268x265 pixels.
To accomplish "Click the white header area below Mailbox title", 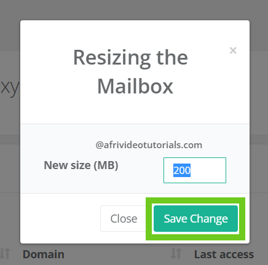I will pos(135,111).
